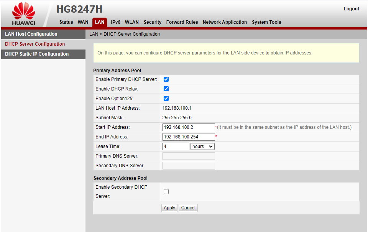Click the Secondary DNS Server field
The image size is (368, 232).
pos(189,166)
